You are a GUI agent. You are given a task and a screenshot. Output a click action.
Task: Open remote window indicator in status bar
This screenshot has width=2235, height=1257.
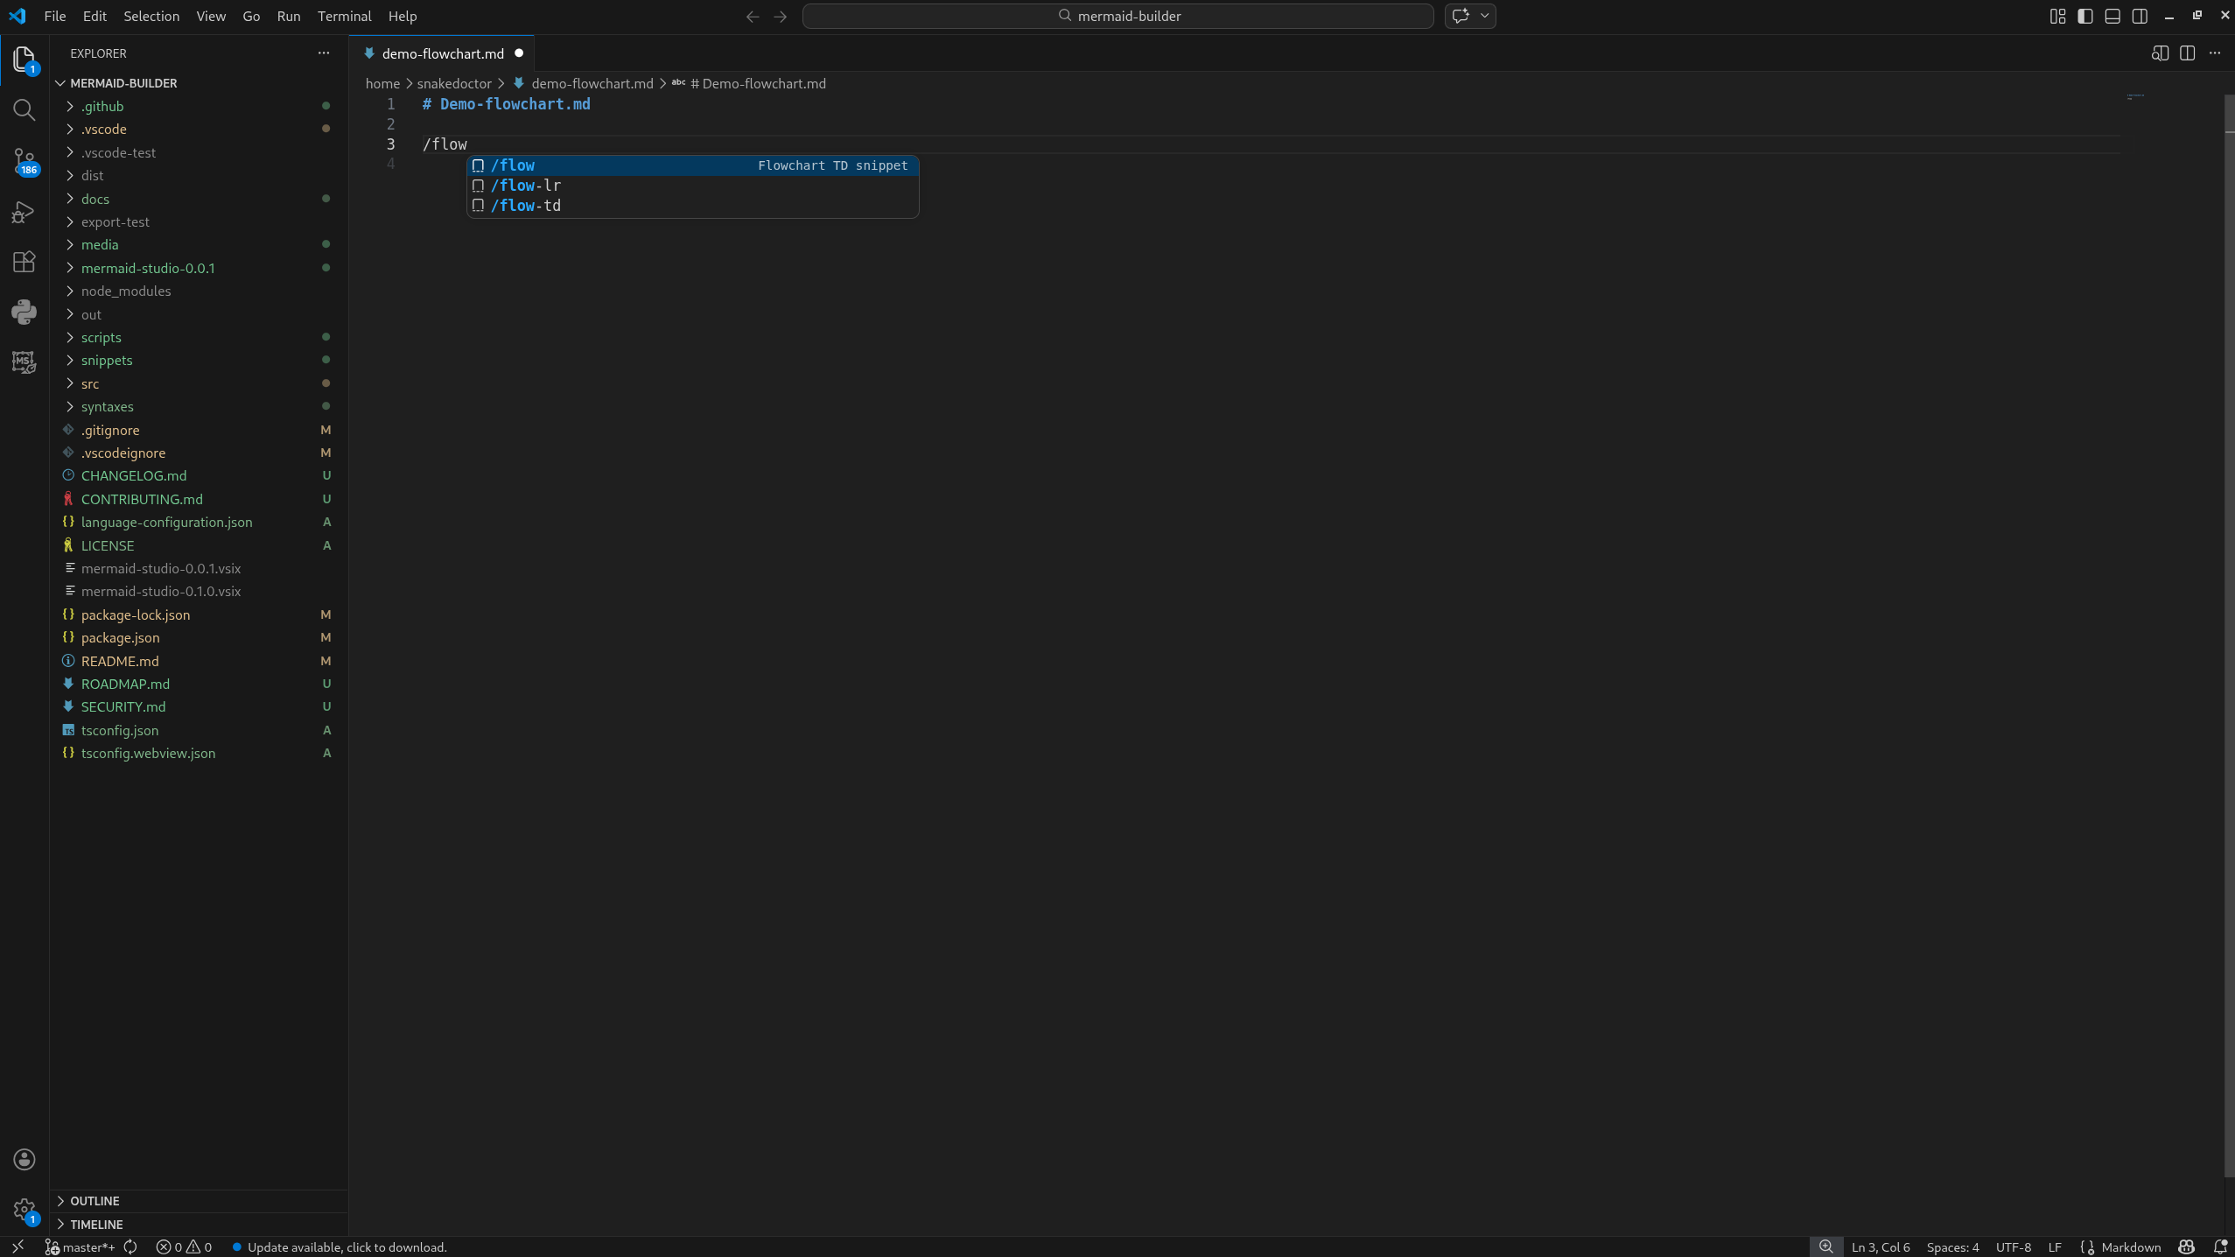pyautogui.click(x=17, y=1246)
